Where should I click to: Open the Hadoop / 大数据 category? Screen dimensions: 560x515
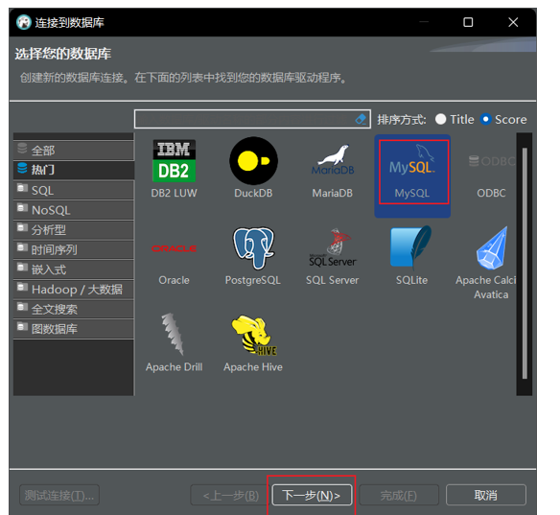74,290
